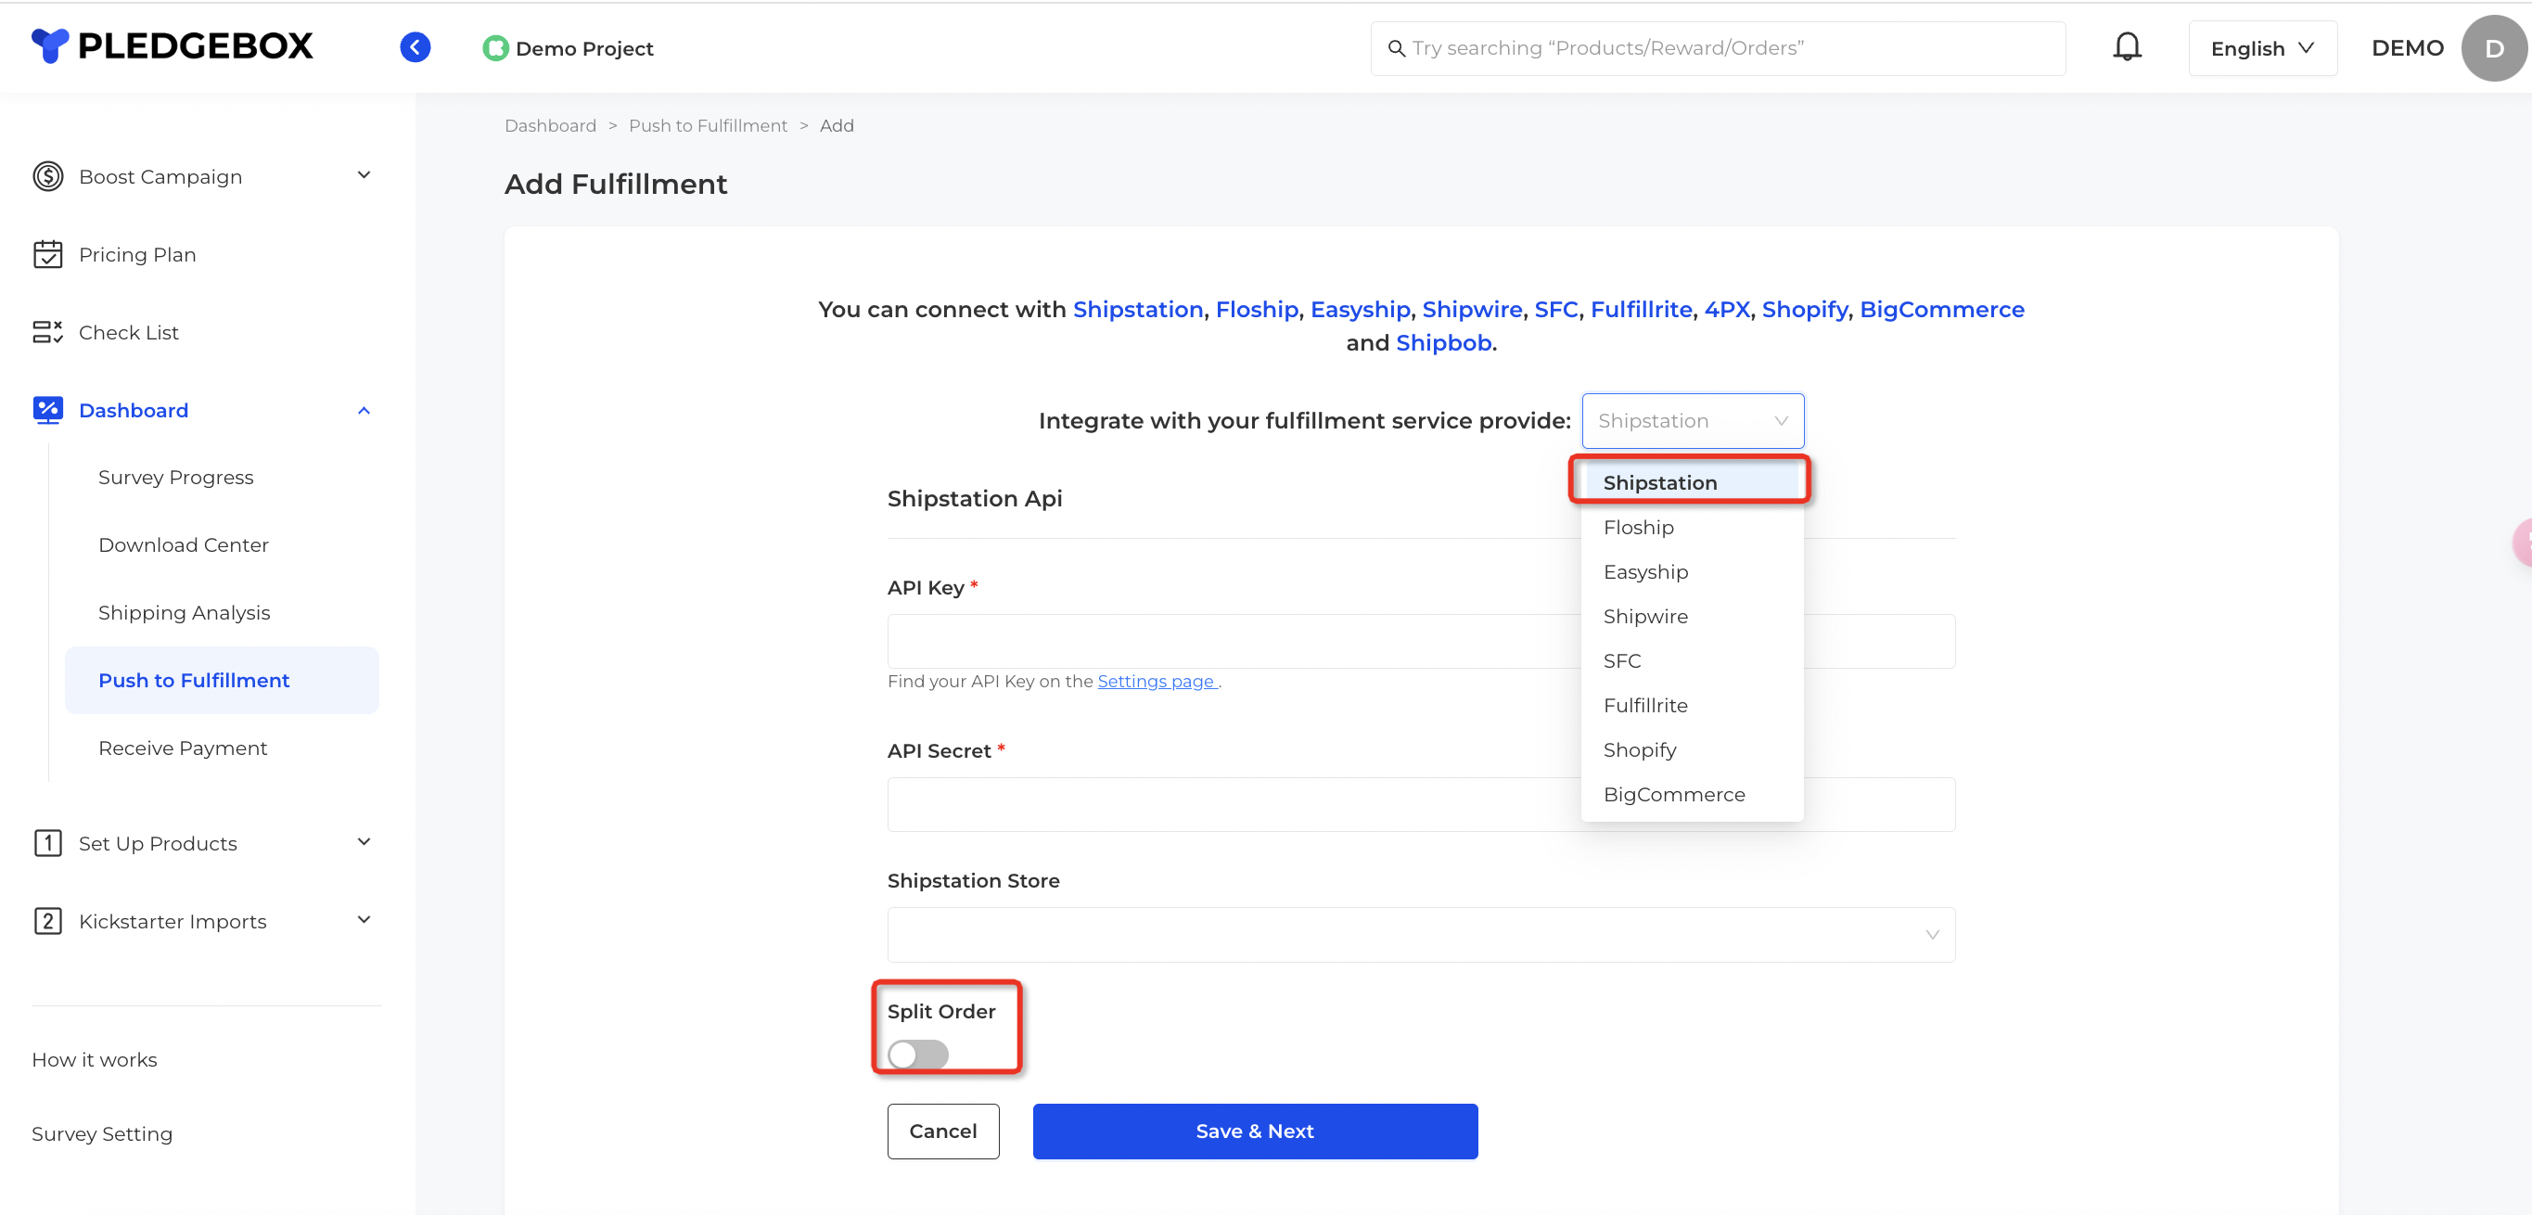Screen dimensions: 2532x1215
Task: Open Easyship link in intro text
Action: (1360, 310)
